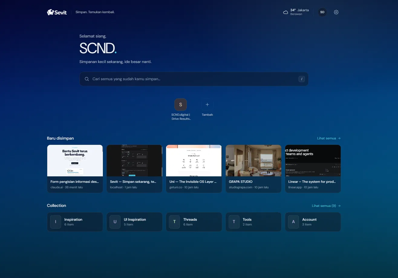The height and width of the screenshot is (278, 398).
Task: Click the 'localhost · 1 jam lalu' text
Action: pyautogui.click(x=123, y=187)
